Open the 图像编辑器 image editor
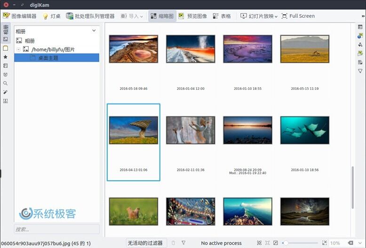The width and height of the screenshot is (366, 248). (x=20, y=16)
